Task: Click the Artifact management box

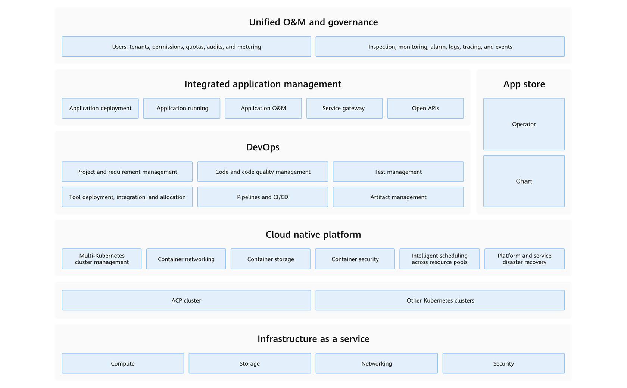Action: click(x=398, y=197)
